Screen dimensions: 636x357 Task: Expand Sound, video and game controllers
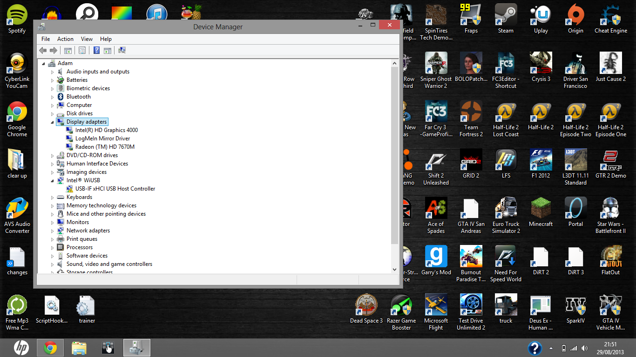pos(53,264)
